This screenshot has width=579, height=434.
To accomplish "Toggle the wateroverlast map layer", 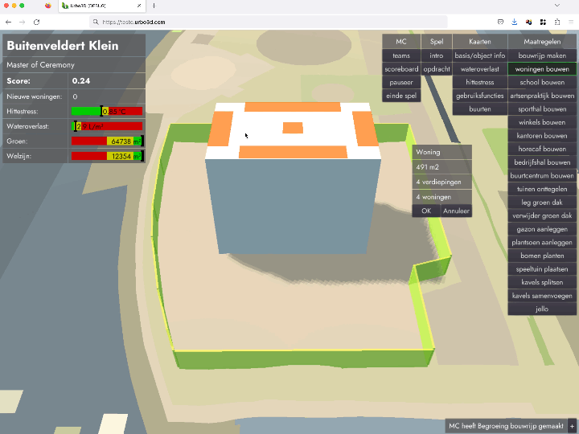I will (479, 69).
